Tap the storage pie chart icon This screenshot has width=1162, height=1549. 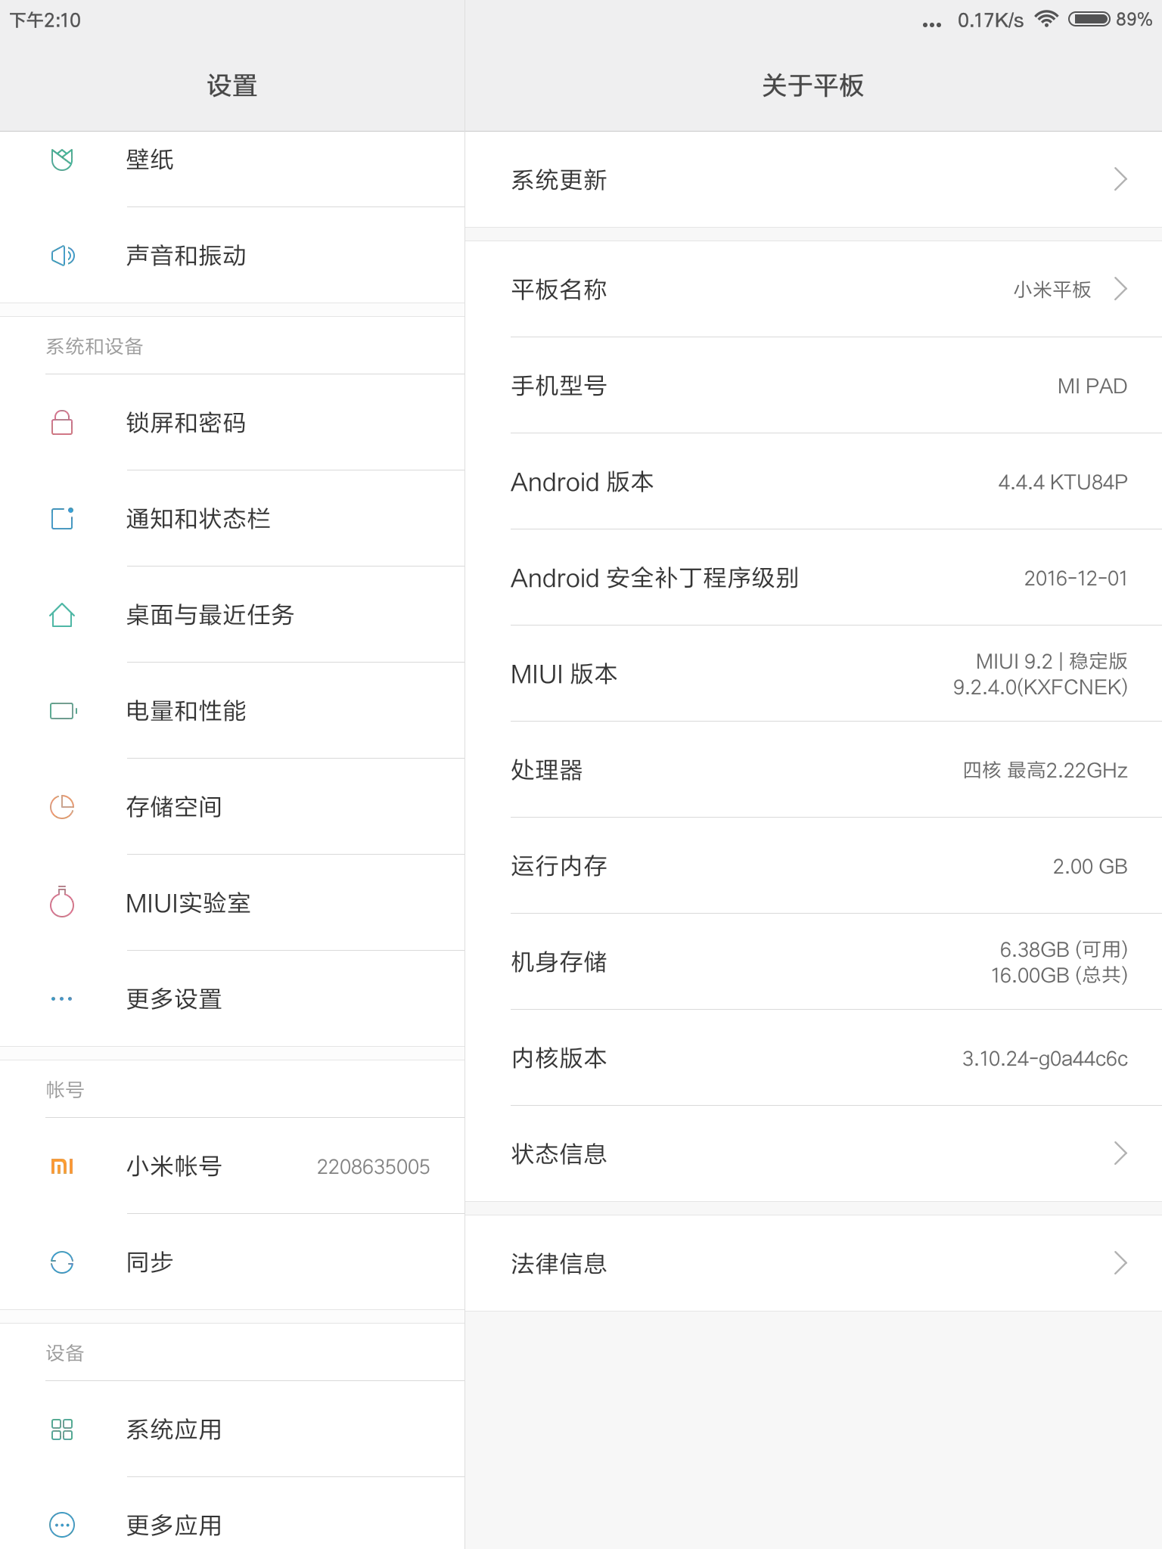pos(62,807)
